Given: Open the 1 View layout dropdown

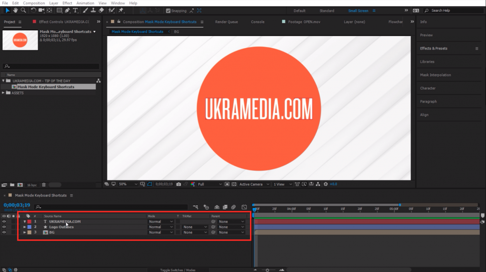Looking at the screenshot, I should pos(283,184).
